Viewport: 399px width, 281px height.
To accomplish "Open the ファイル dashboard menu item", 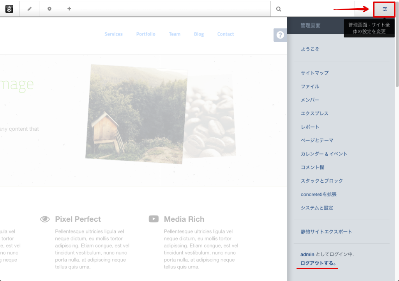I will point(310,87).
